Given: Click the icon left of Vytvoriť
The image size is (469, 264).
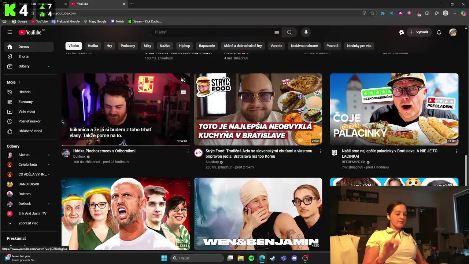Looking at the screenshot, I should click(x=402, y=32).
